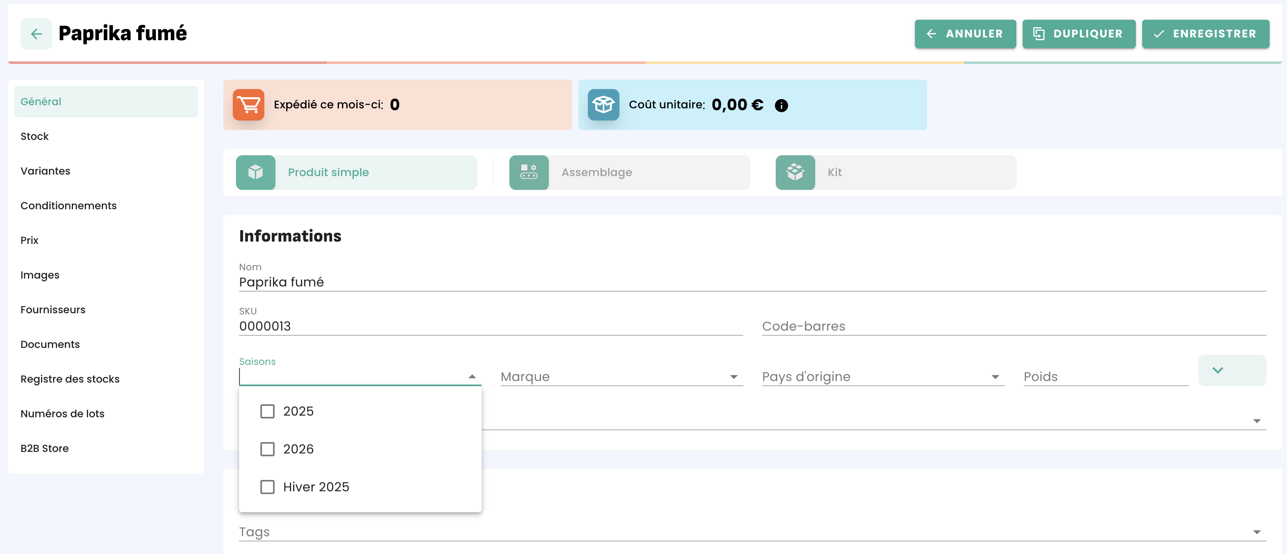Select the Kit product type icon
Screen dimensions: 1287x554
[795, 172]
